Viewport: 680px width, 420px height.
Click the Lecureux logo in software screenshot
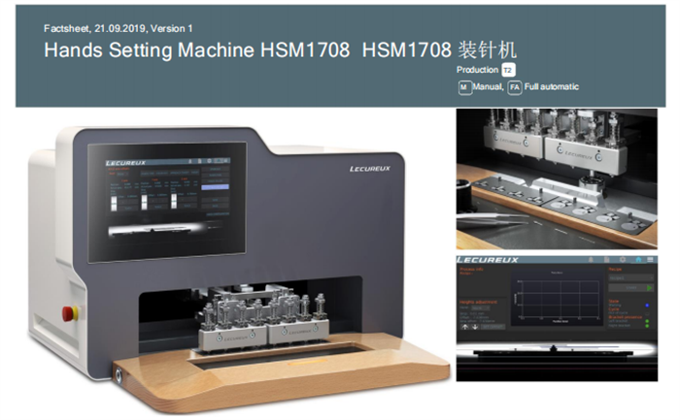point(488,260)
